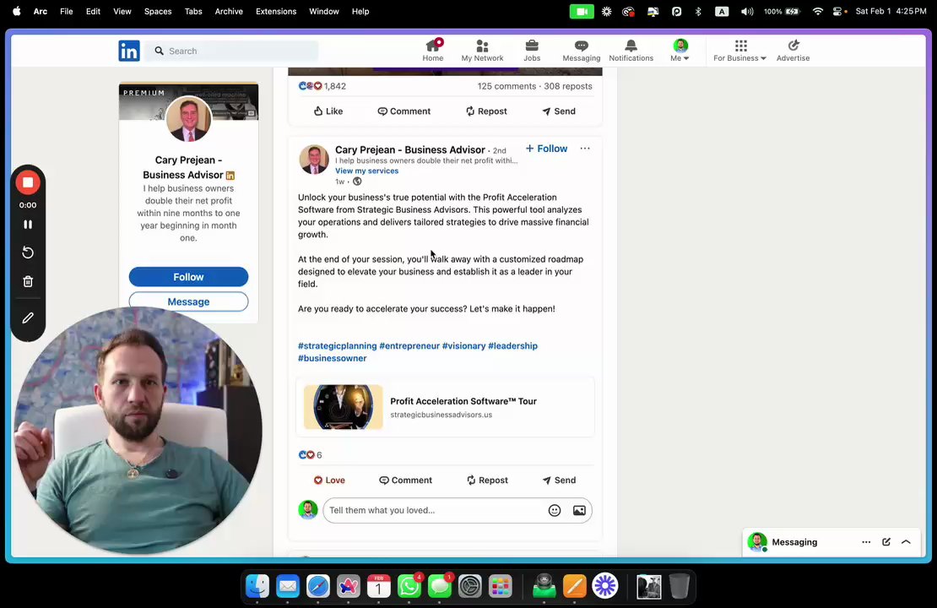Open #visionary hashtag

463,345
